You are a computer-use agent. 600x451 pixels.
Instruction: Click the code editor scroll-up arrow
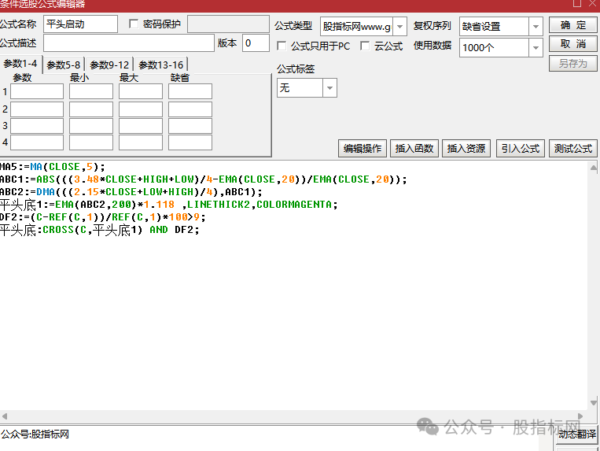pos(593,168)
